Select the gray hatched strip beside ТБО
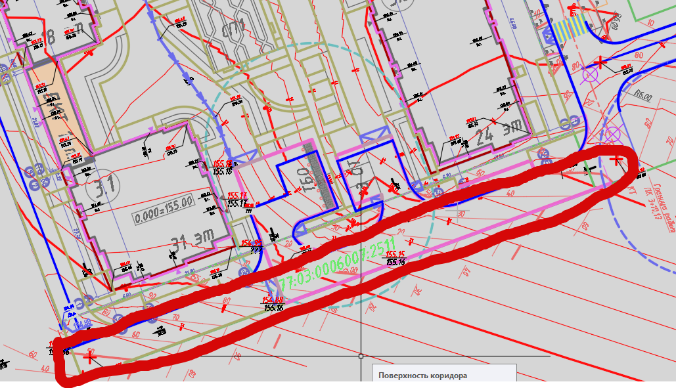This screenshot has height=388, width=676. click(321, 176)
